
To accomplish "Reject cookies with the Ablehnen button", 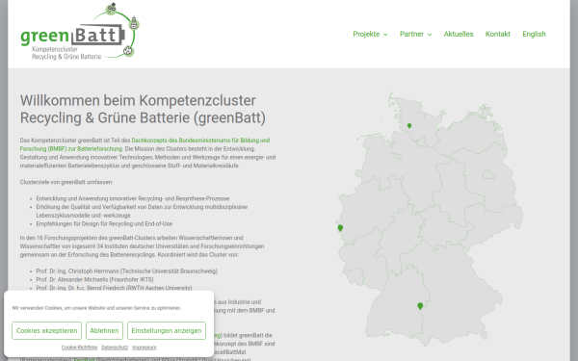I will coord(104,330).
